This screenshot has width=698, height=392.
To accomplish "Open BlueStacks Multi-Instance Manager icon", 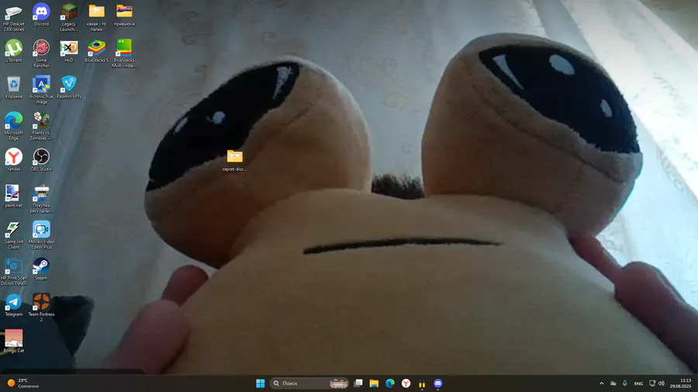I will pyautogui.click(x=124, y=53).
